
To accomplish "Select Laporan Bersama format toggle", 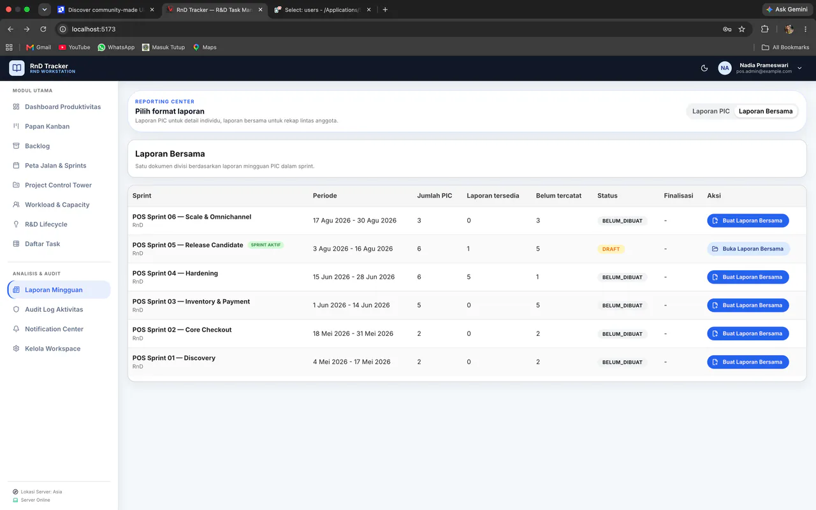I will point(766,111).
